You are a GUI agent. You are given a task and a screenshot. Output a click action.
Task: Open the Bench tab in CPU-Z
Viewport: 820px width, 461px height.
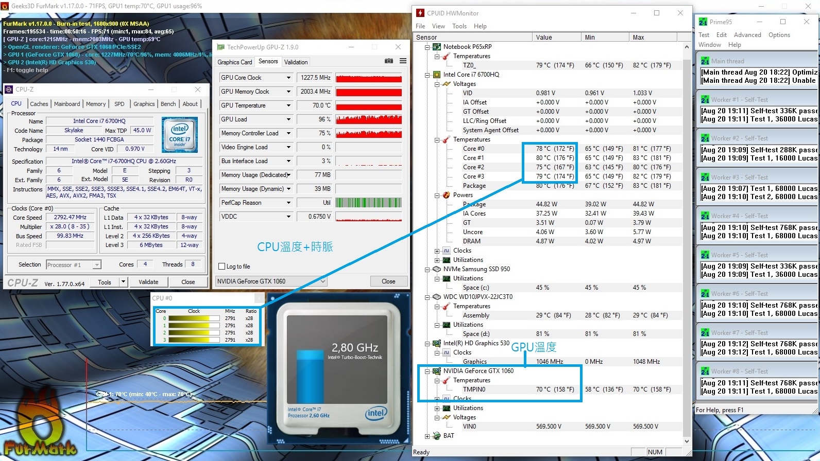click(x=168, y=104)
